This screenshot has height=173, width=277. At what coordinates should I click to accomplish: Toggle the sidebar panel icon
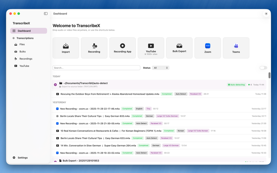[x=46, y=13]
